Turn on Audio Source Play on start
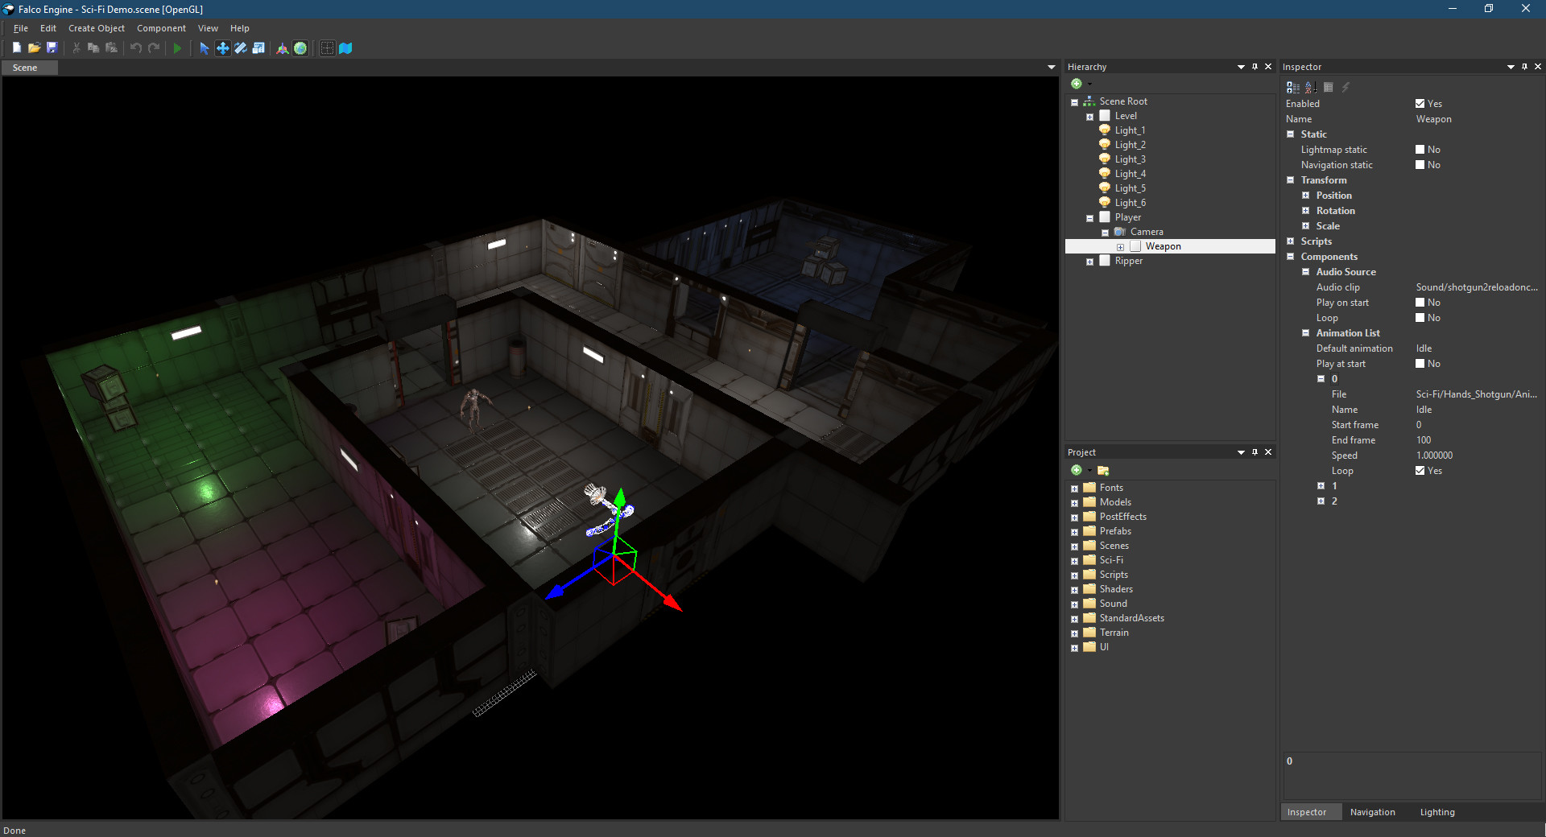 click(1420, 303)
